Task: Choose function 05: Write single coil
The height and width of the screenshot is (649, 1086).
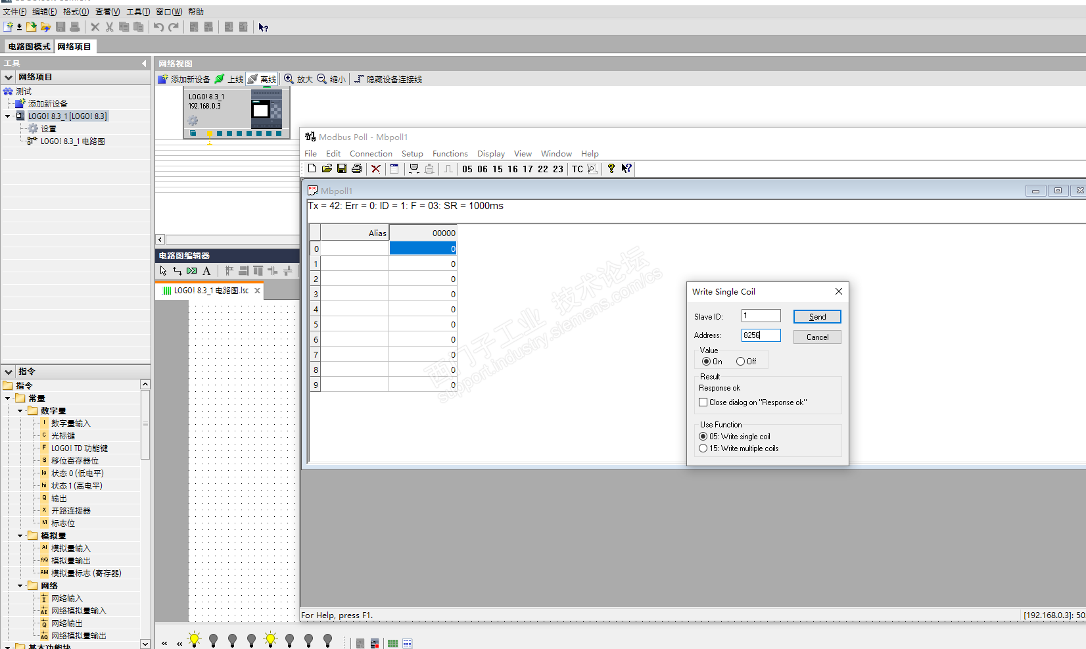Action: [703, 437]
